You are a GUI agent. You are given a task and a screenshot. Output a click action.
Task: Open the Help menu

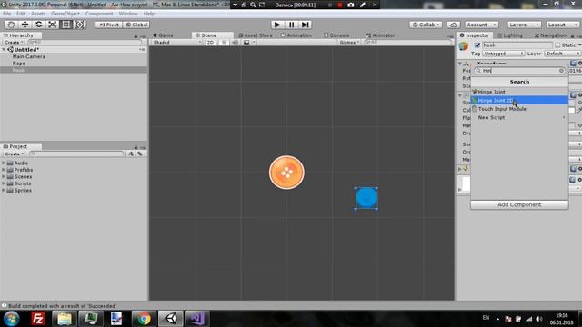149,14
